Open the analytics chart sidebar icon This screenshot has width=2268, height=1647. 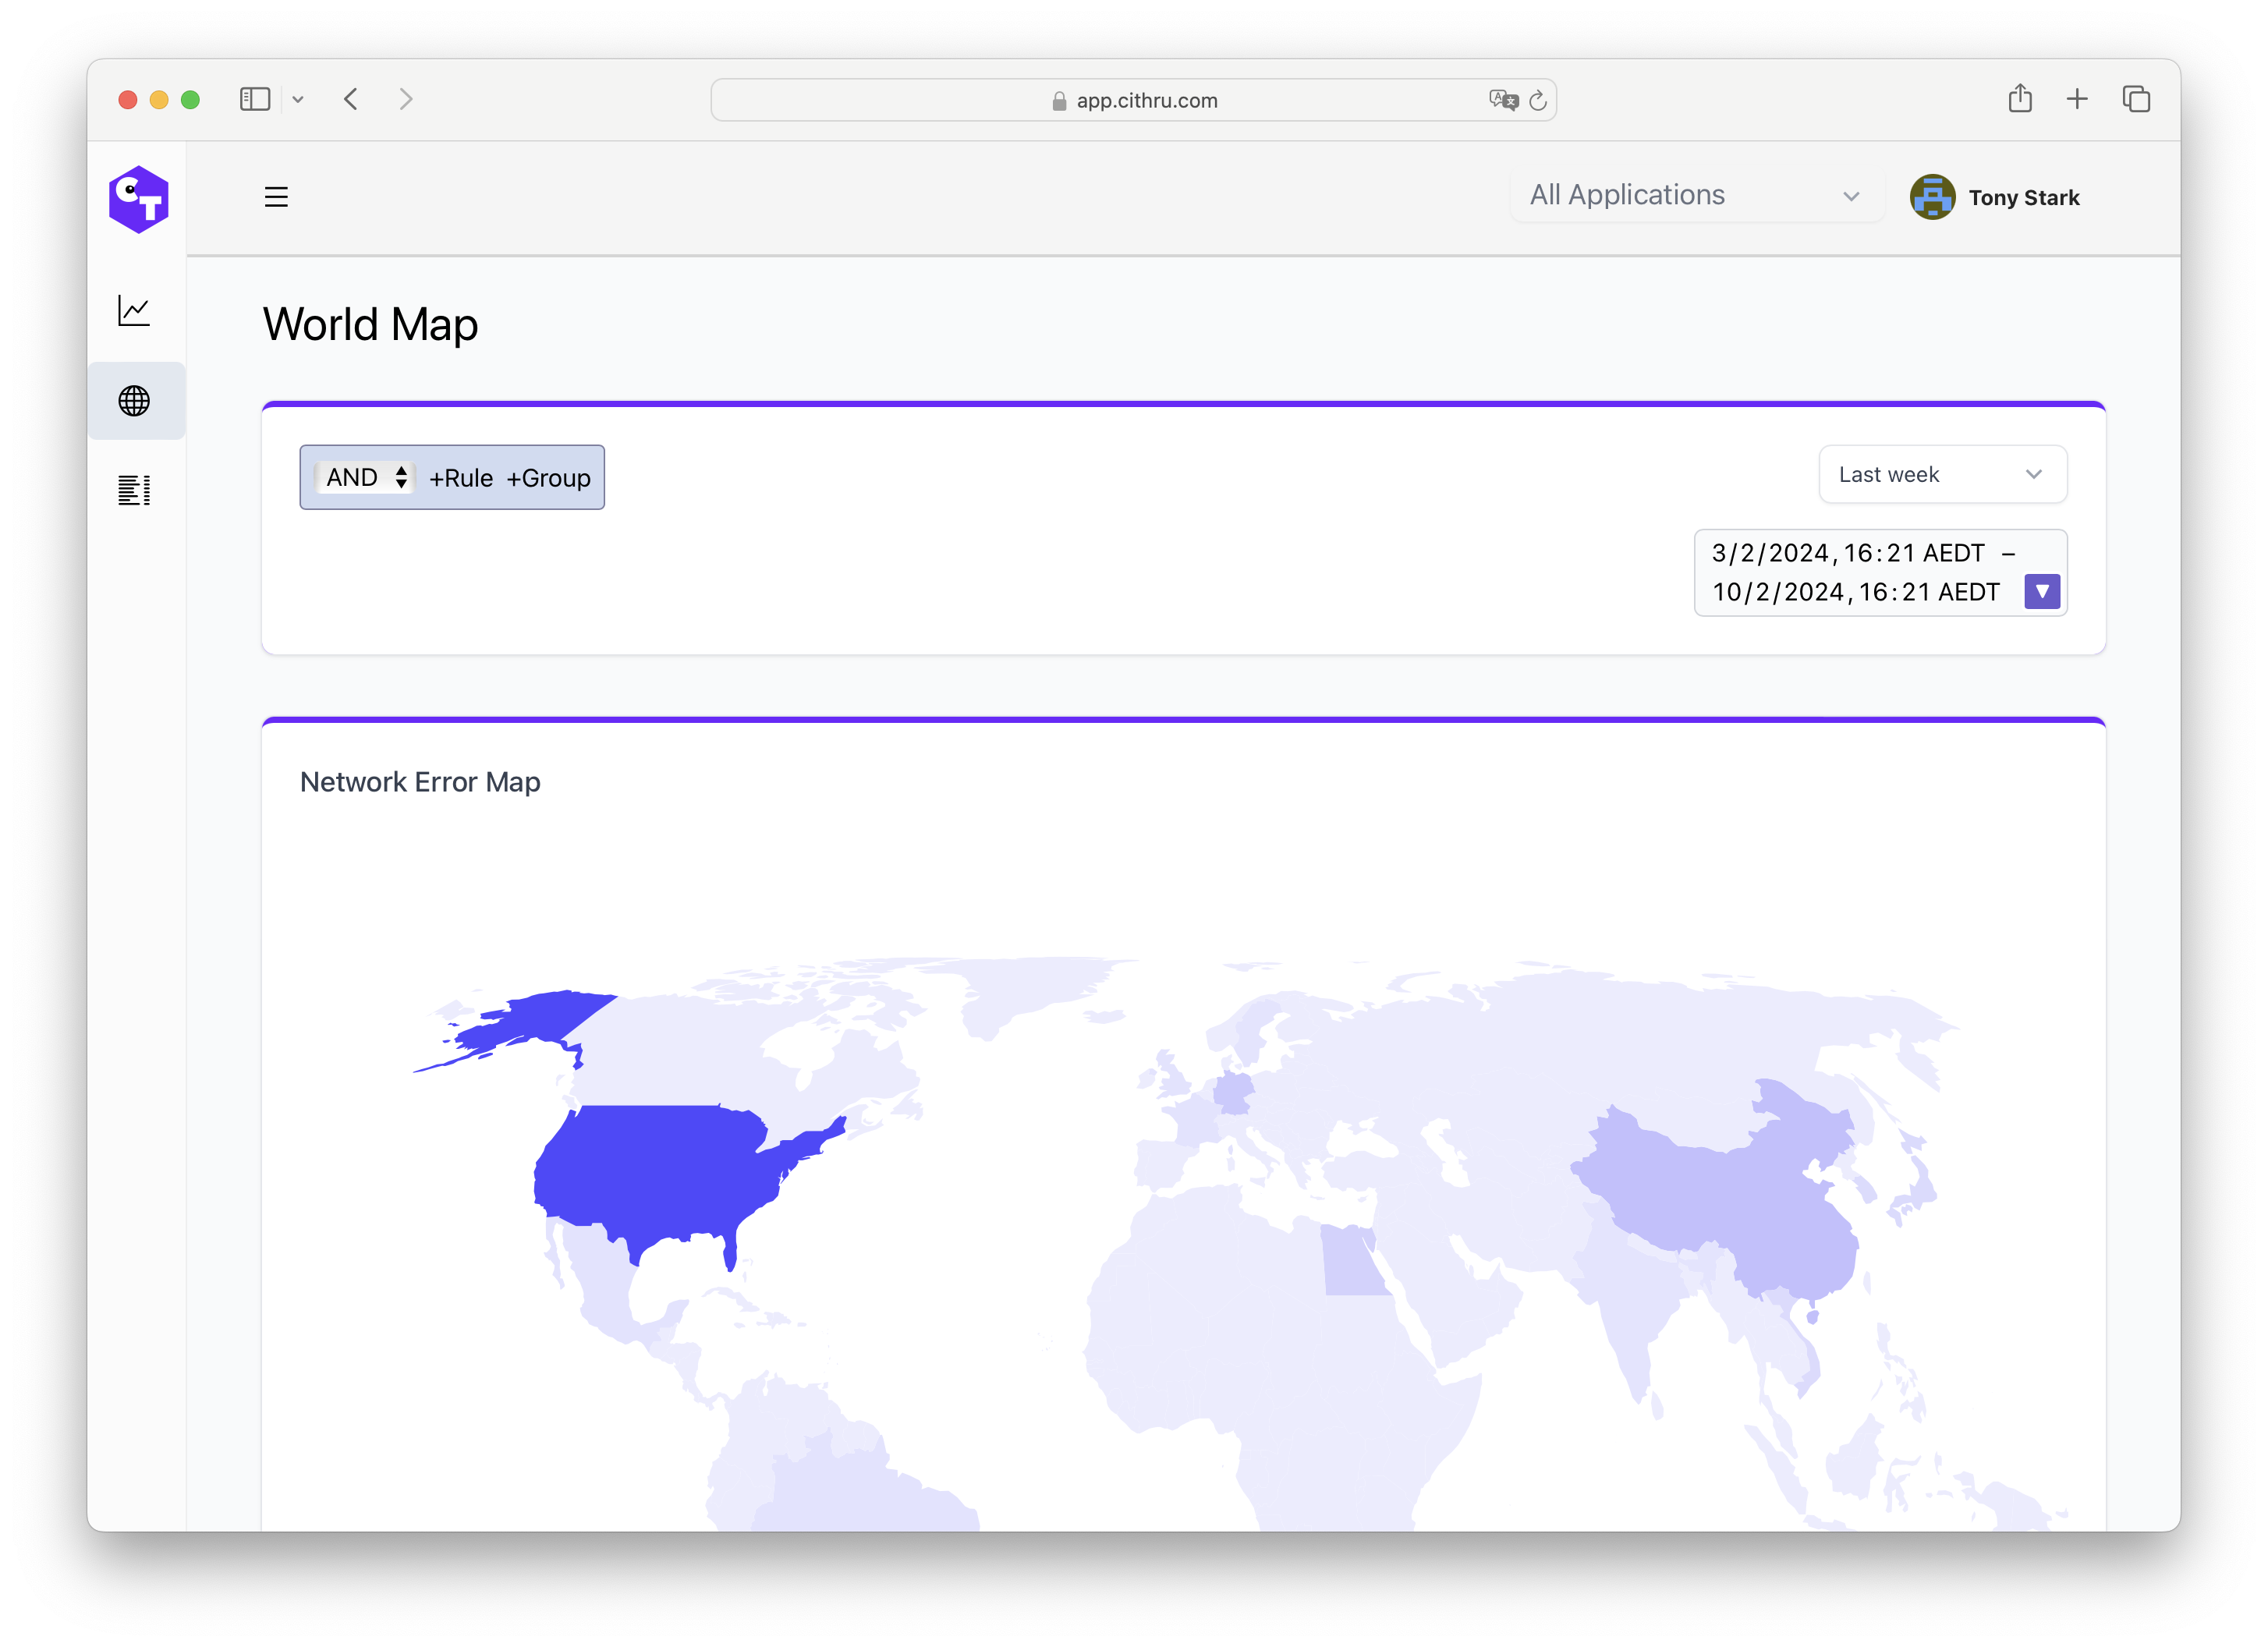click(x=134, y=310)
